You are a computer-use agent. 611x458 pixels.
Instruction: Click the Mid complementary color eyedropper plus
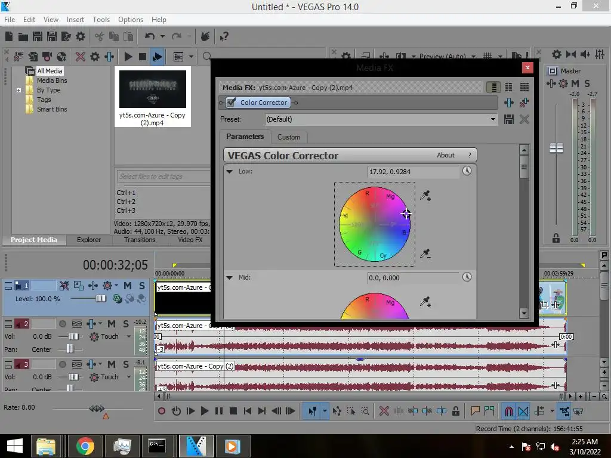coord(425,301)
